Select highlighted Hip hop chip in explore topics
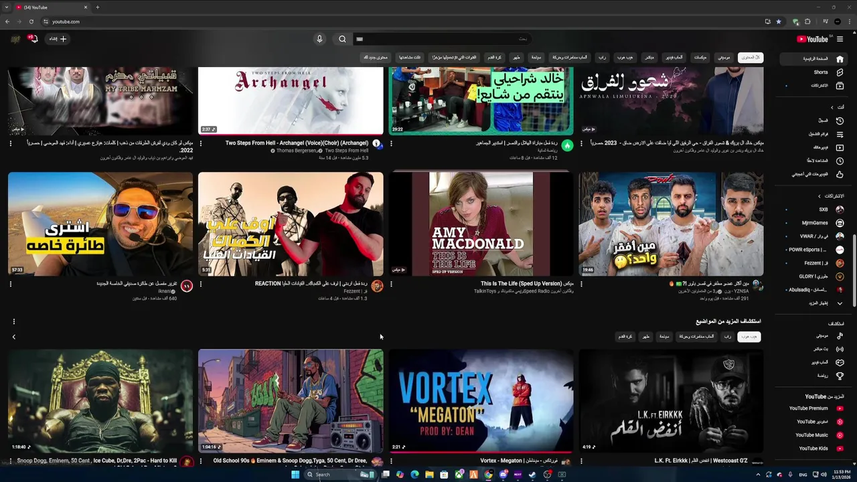This screenshot has height=482, width=857. [749, 337]
